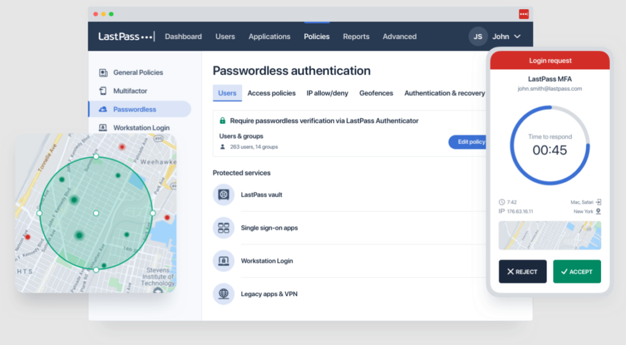The image size is (626, 345).
Task: Click the map thumbnail in login request
Action: (x=550, y=235)
